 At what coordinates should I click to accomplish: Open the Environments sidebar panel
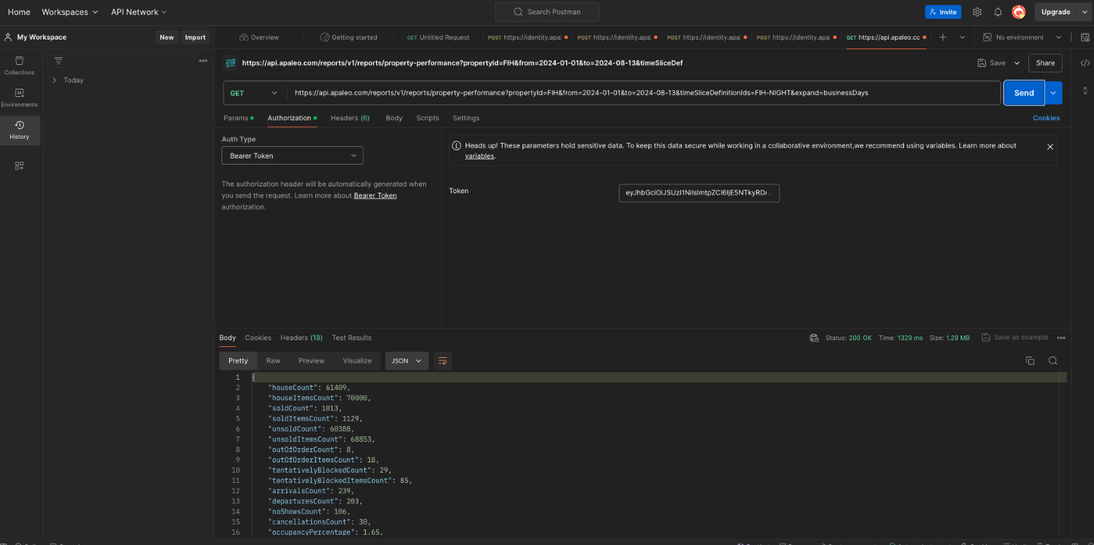pyautogui.click(x=19, y=98)
